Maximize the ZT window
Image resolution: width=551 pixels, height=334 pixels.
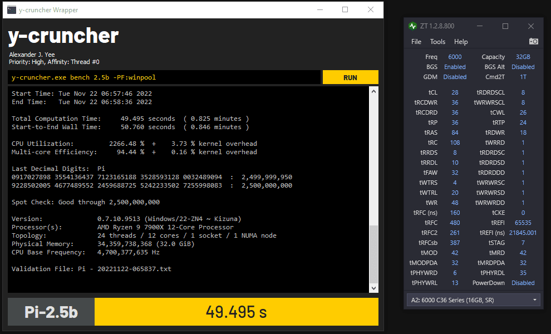(x=505, y=26)
